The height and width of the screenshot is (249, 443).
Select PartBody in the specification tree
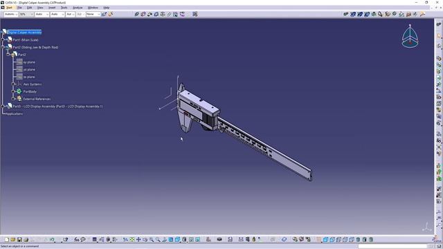(30, 91)
